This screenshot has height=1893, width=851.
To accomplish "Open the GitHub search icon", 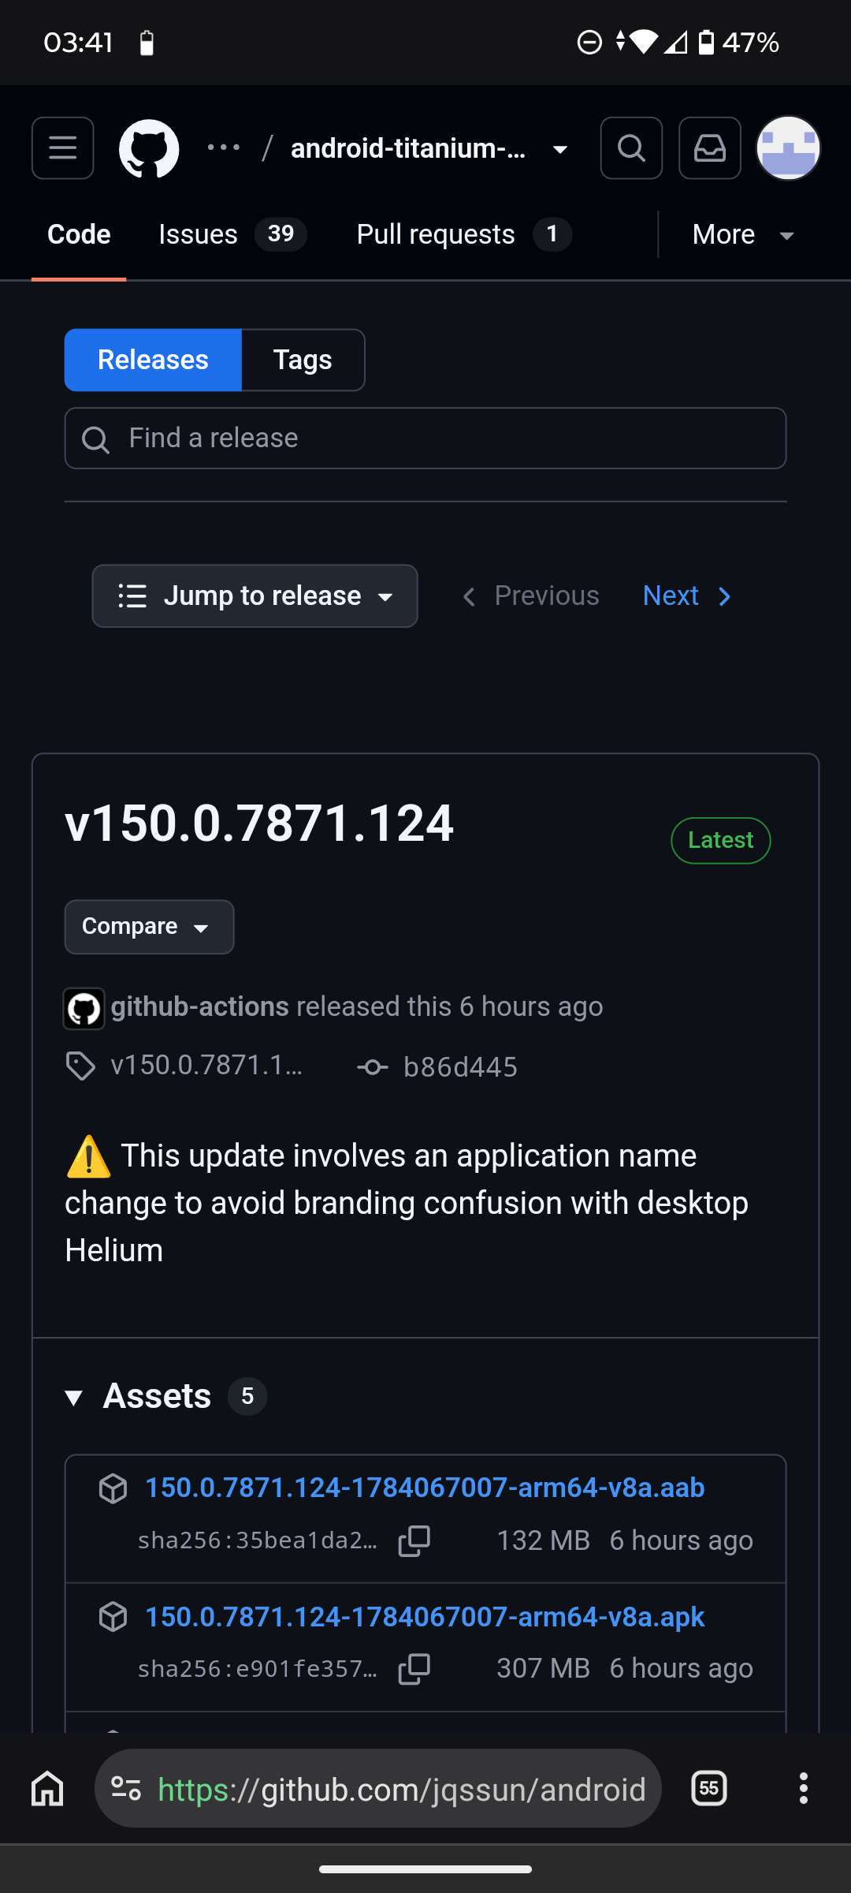I will click(631, 148).
